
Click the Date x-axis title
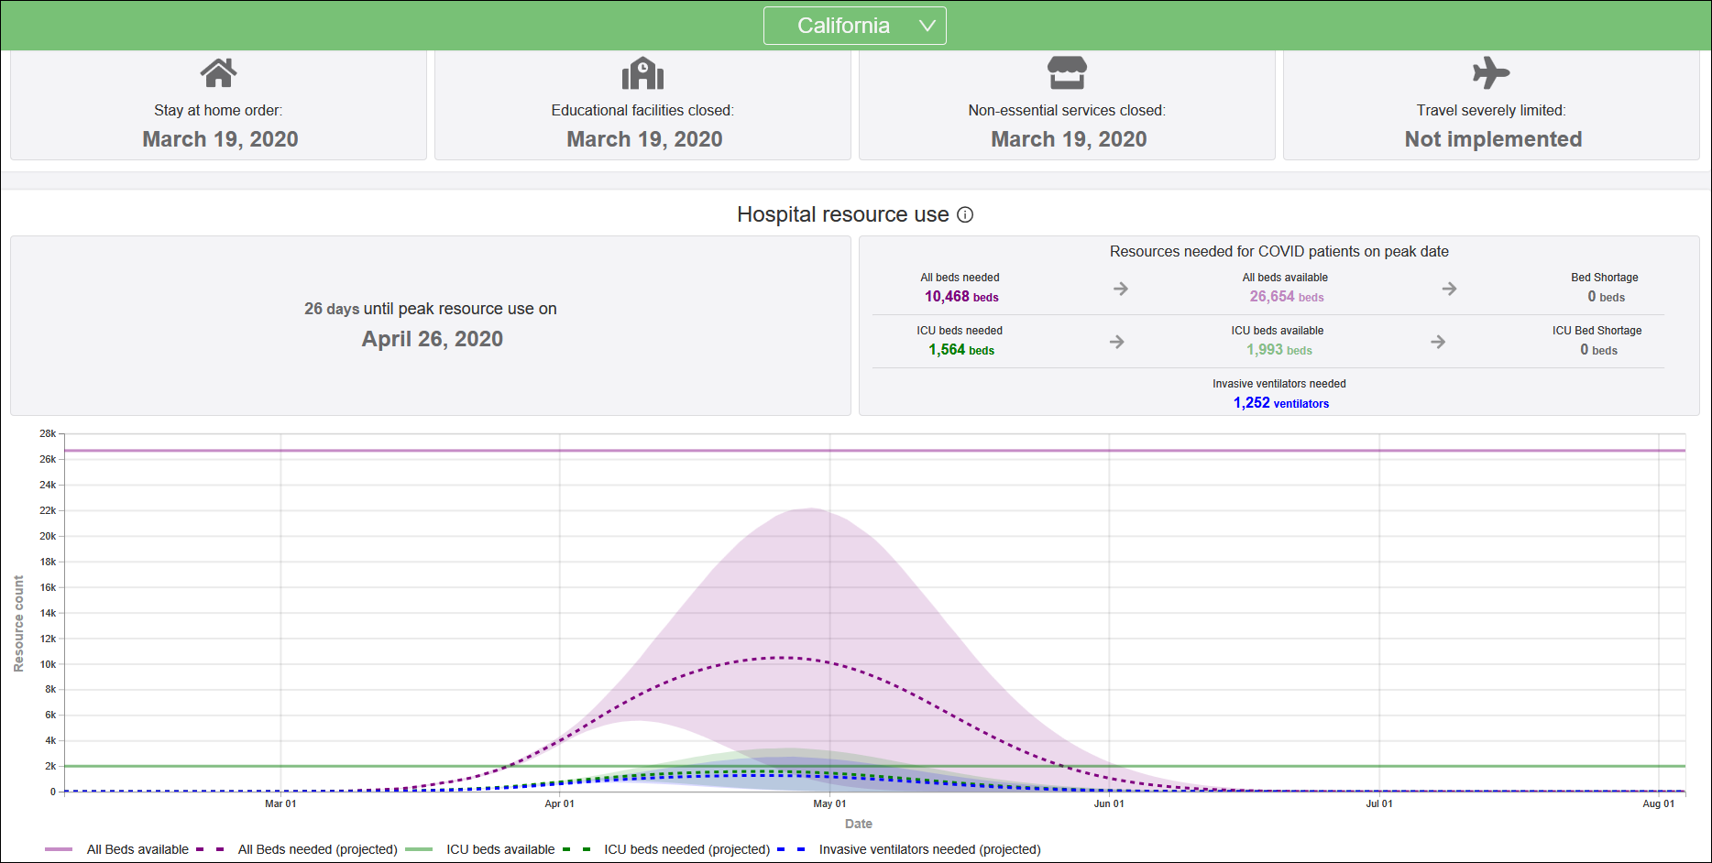tap(858, 824)
